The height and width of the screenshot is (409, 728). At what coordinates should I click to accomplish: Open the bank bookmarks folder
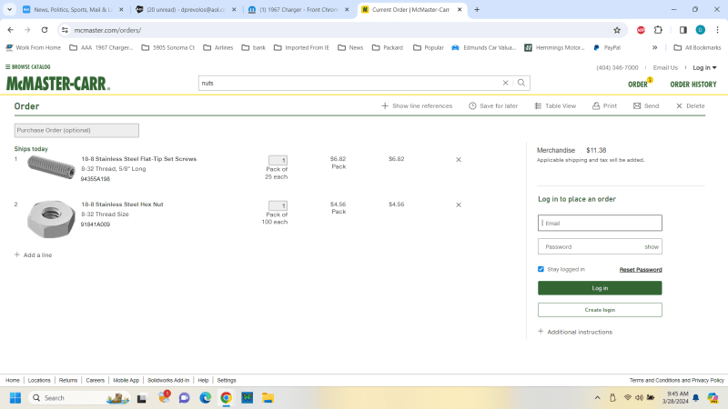(x=254, y=48)
